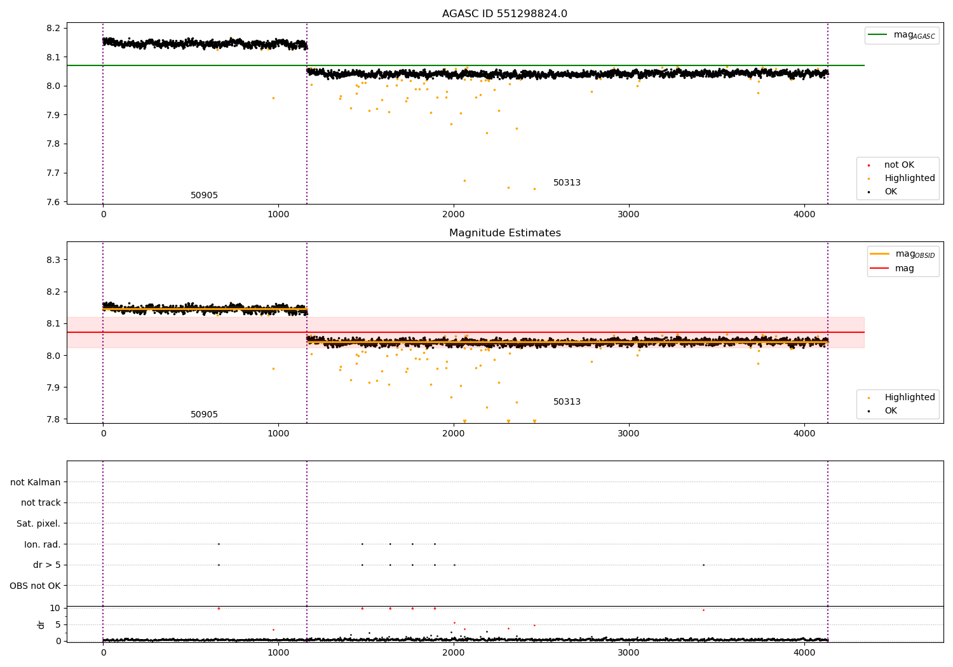
Task: Click 1000 x-tick under Magnitude Estimates plot
Action: (278, 434)
